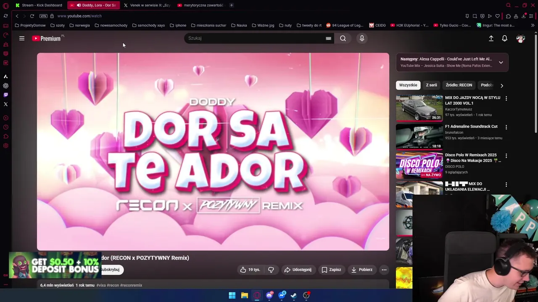The image size is (538, 302).
Task: Click the YouTube search magnifier button
Action: (x=343, y=38)
